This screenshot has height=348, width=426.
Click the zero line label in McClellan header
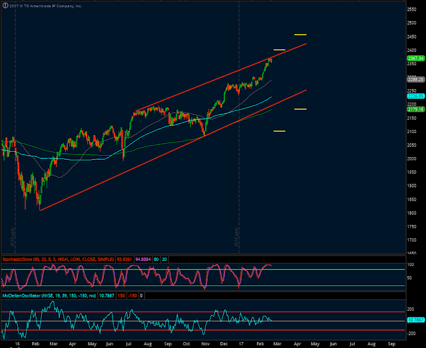pyautogui.click(x=141, y=295)
